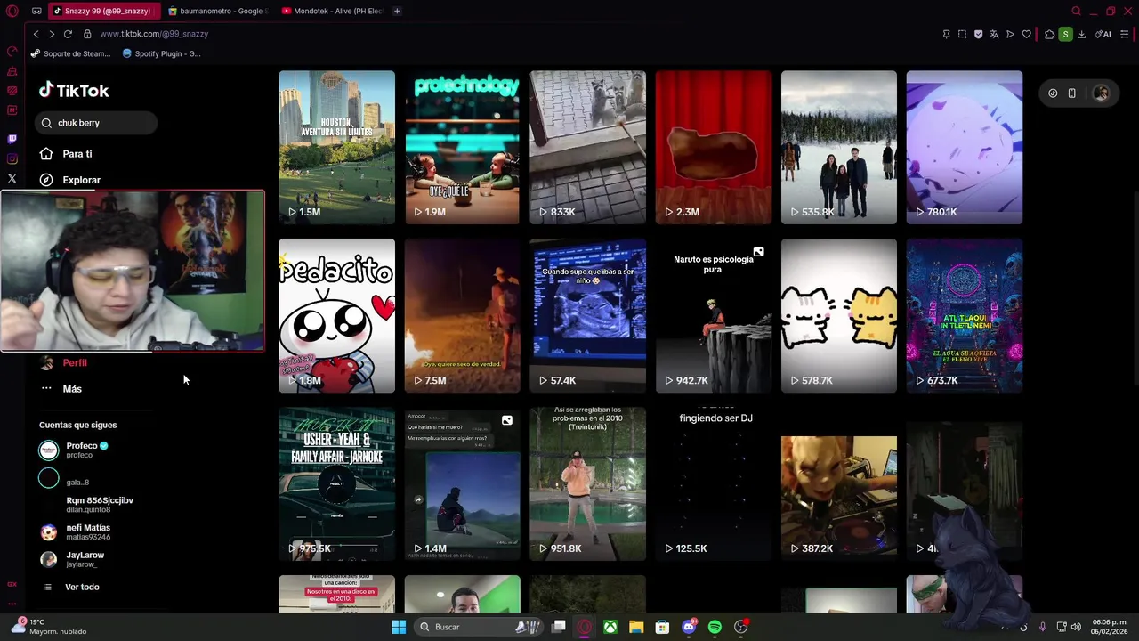Screen dimensions: 1139x641
Task: Open the campfire video with 7.5M views
Action: [x=462, y=315]
